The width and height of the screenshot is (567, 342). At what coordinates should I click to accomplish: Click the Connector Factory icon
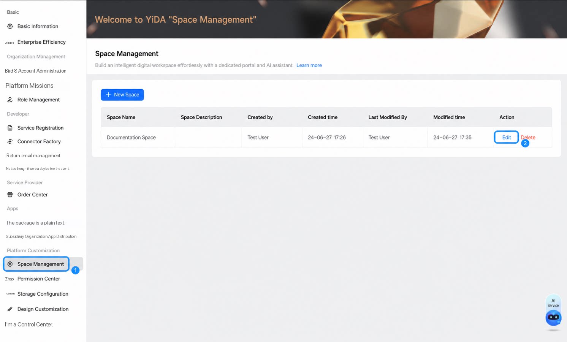point(10,141)
